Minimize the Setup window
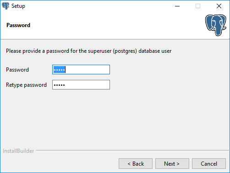 tap(177, 6)
